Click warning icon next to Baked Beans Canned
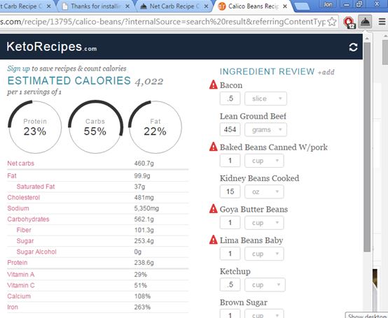 213,147
